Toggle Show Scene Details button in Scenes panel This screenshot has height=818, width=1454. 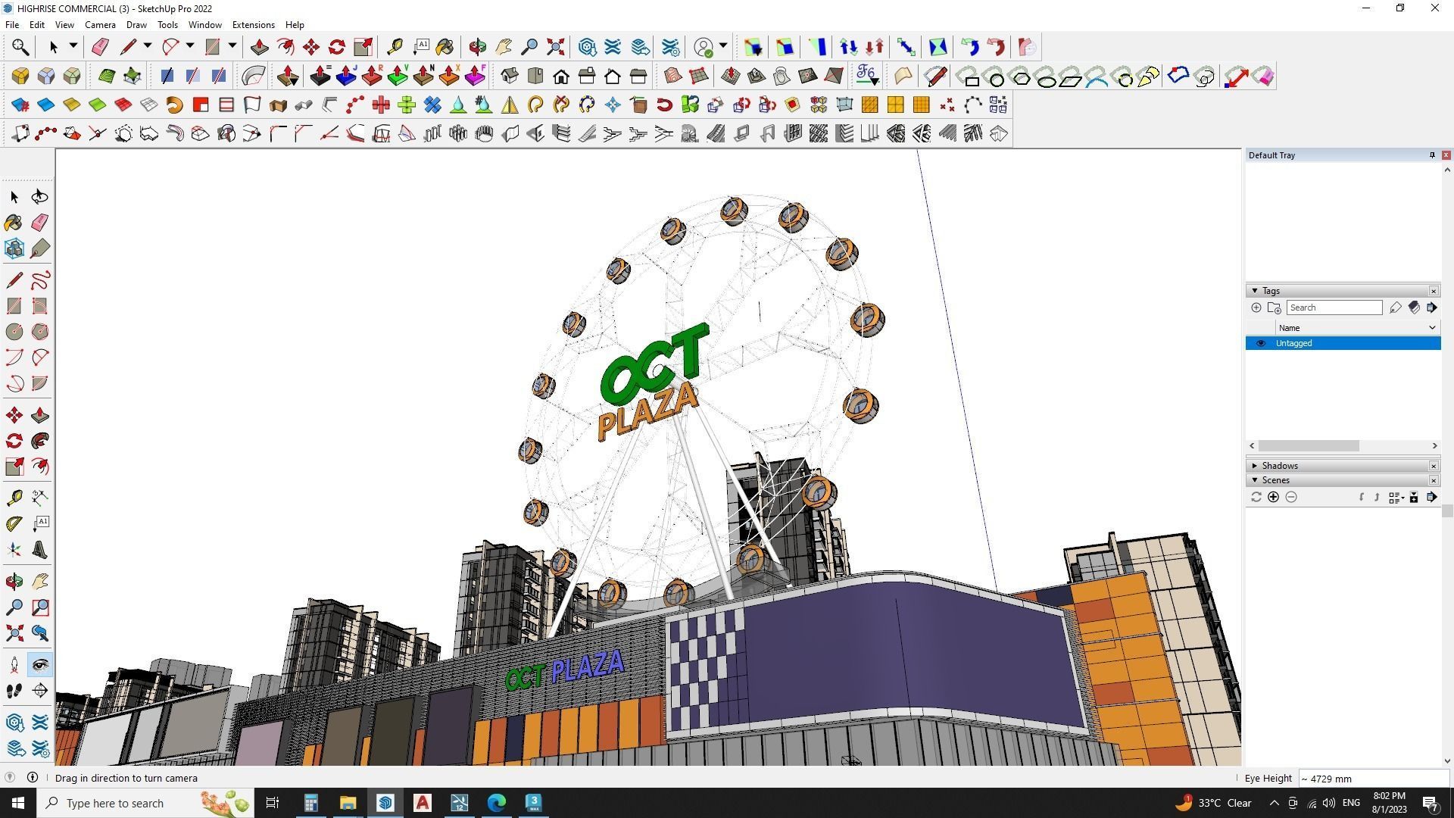pyautogui.click(x=1414, y=497)
